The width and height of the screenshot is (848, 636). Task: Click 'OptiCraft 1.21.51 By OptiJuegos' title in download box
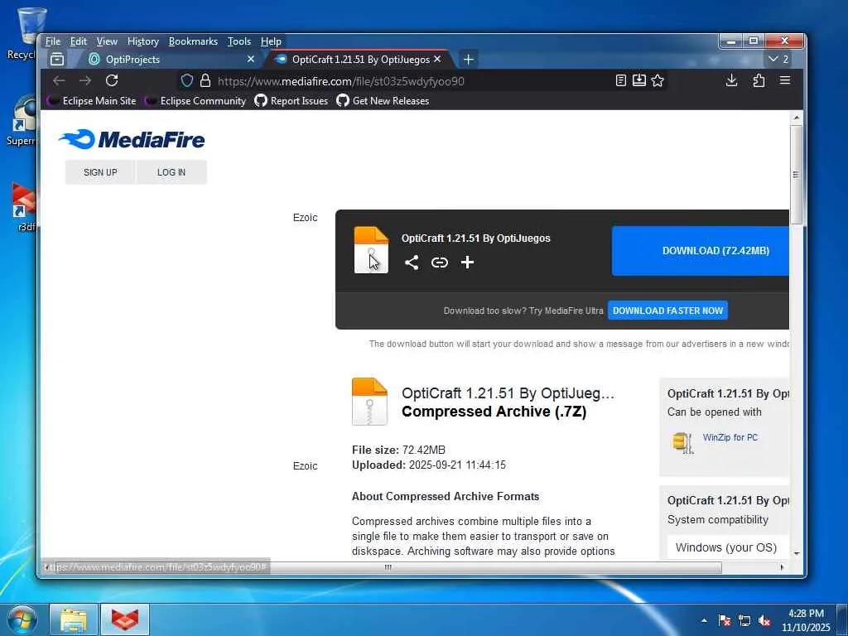point(476,238)
